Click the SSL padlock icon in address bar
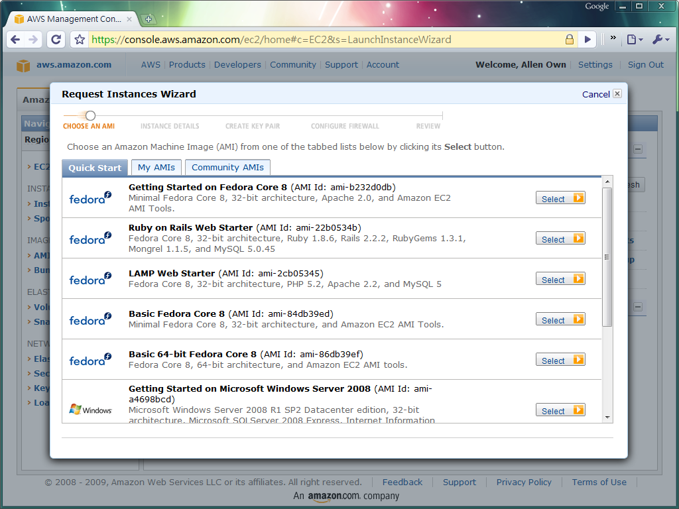679x509 pixels. tap(570, 39)
